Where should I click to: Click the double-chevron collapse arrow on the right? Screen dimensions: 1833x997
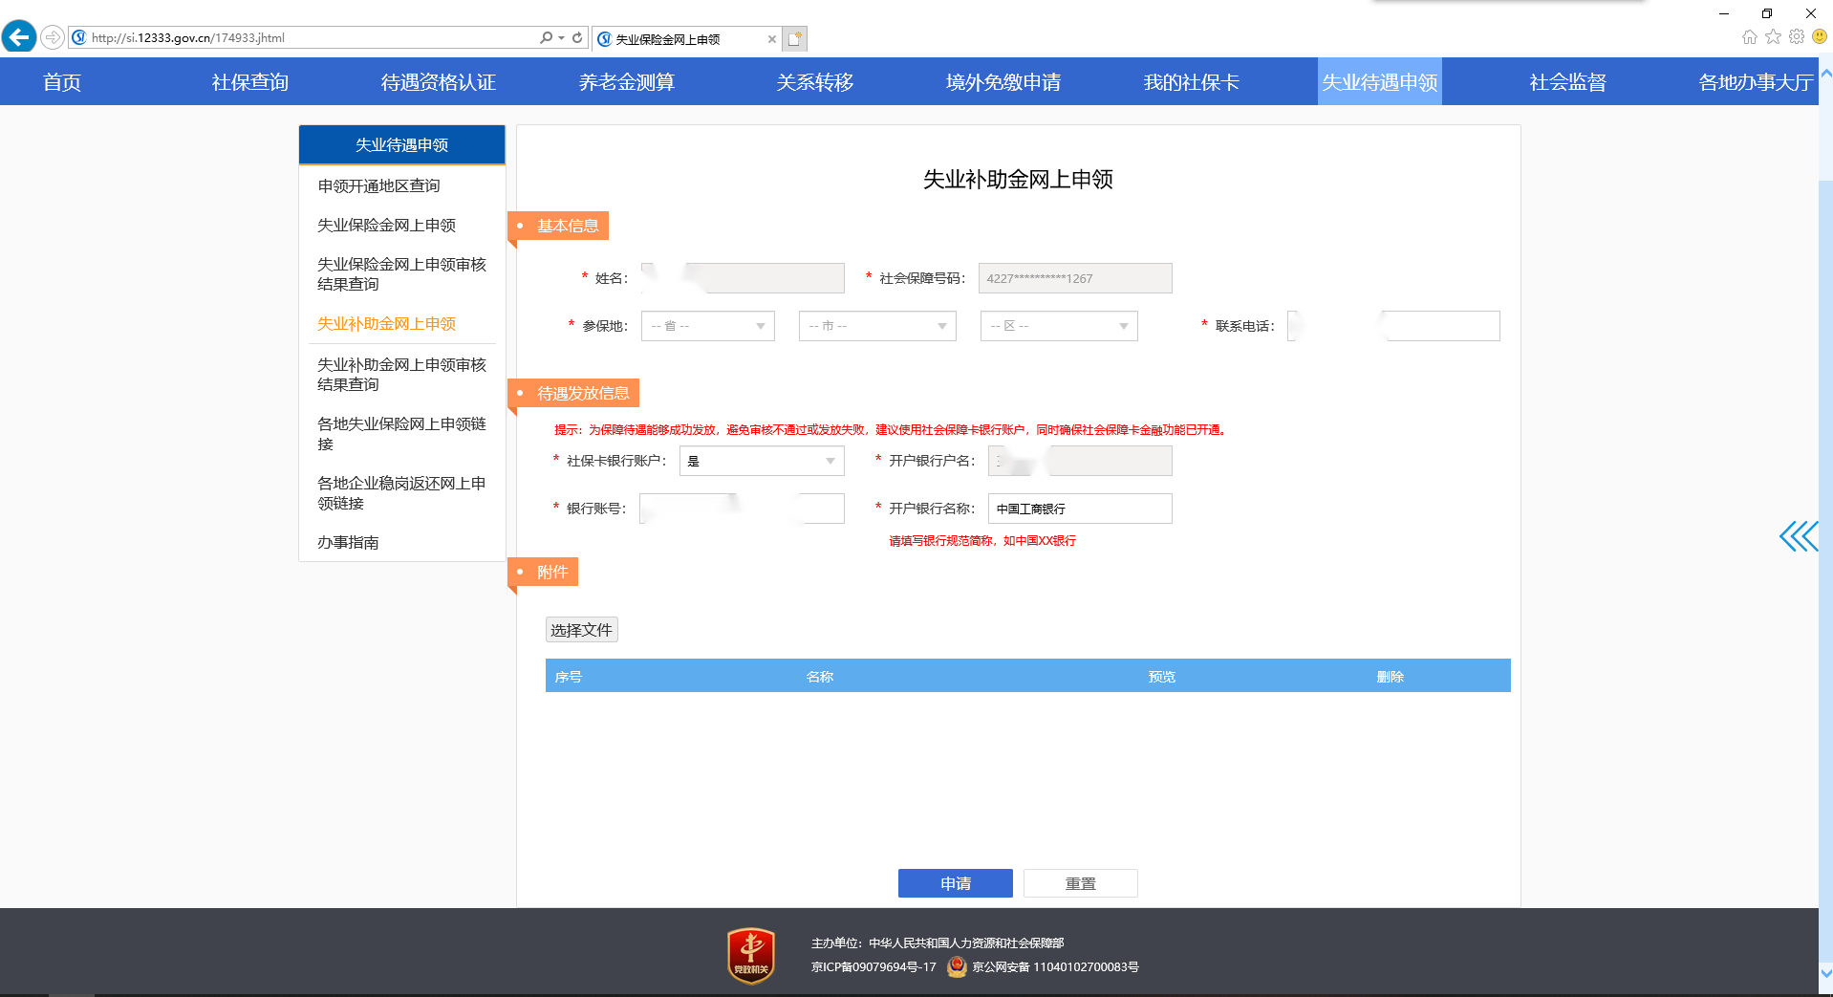point(1798,536)
